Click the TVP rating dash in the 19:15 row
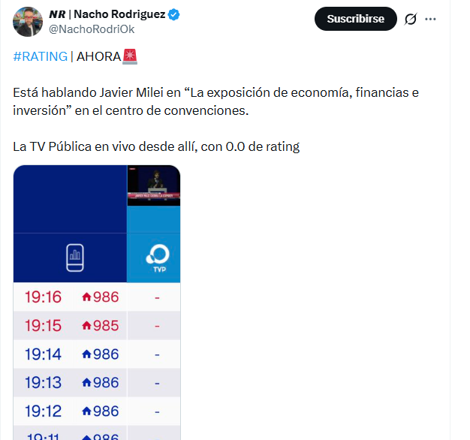 [157, 326]
